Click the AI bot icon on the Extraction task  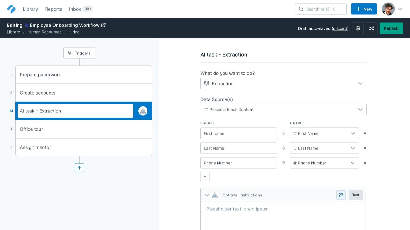click(143, 111)
